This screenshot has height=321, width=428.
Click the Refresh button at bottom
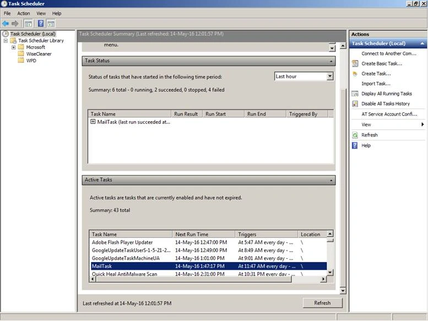[x=322, y=303]
